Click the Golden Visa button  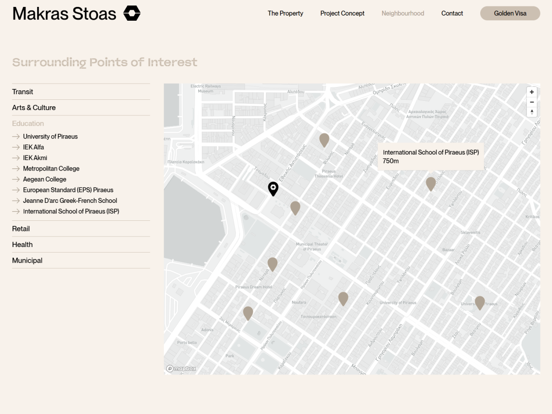(x=510, y=13)
